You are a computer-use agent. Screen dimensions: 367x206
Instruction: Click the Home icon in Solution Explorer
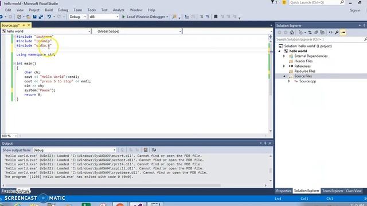pos(292,33)
